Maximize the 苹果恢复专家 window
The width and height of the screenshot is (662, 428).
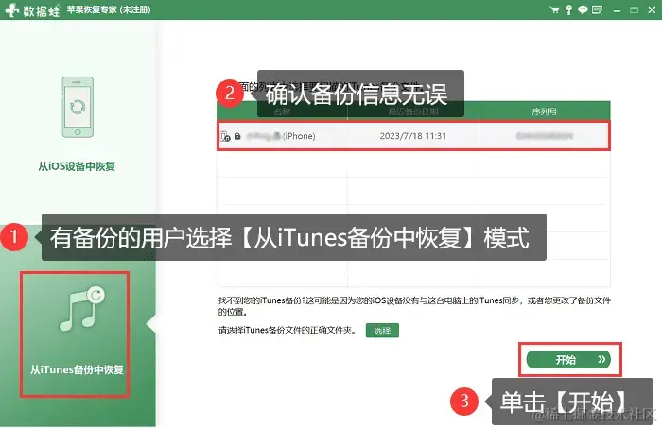coord(635,10)
